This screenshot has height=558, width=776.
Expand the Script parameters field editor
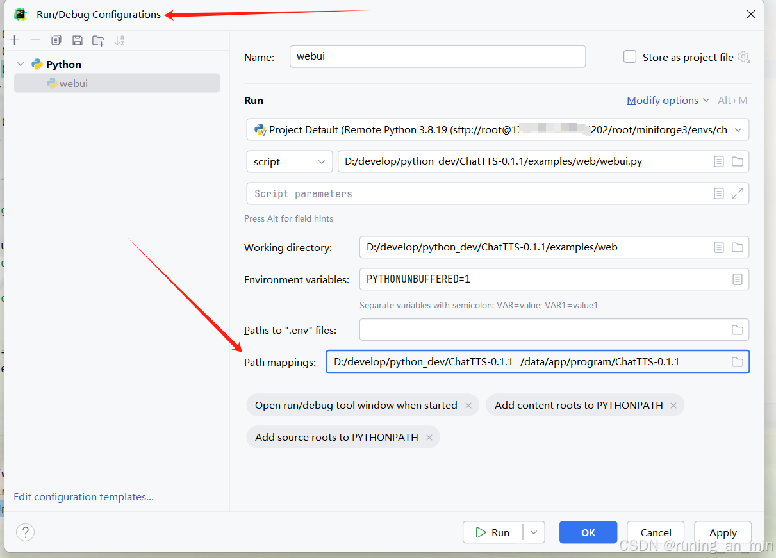click(738, 193)
